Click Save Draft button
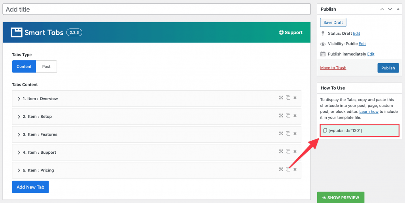This screenshot has width=405, height=203. [333, 22]
